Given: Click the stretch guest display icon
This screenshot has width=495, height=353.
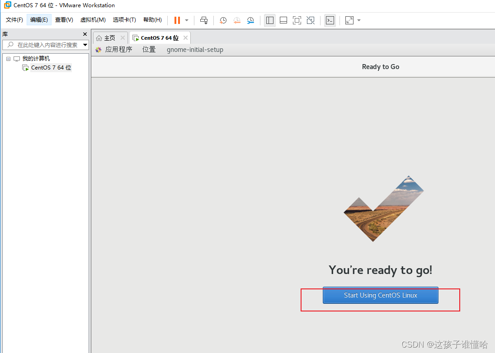Looking at the screenshot, I should [x=349, y=20].
